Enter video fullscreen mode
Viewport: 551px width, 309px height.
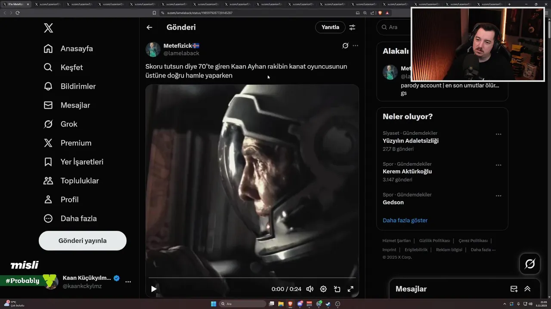click(350, 289)
